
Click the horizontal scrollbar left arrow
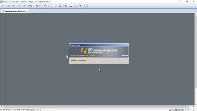click(1, 107)
